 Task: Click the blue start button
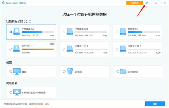(155, 104)
